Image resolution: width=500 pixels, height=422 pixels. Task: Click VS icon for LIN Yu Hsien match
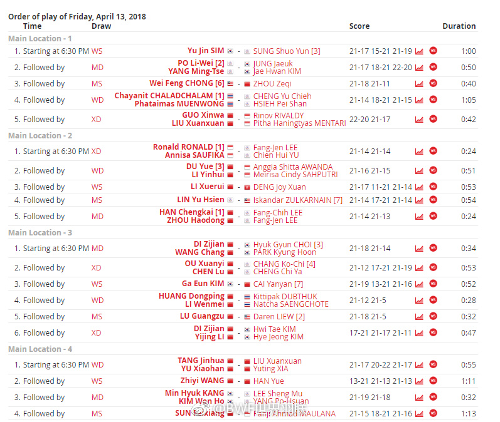pos(433,200)
